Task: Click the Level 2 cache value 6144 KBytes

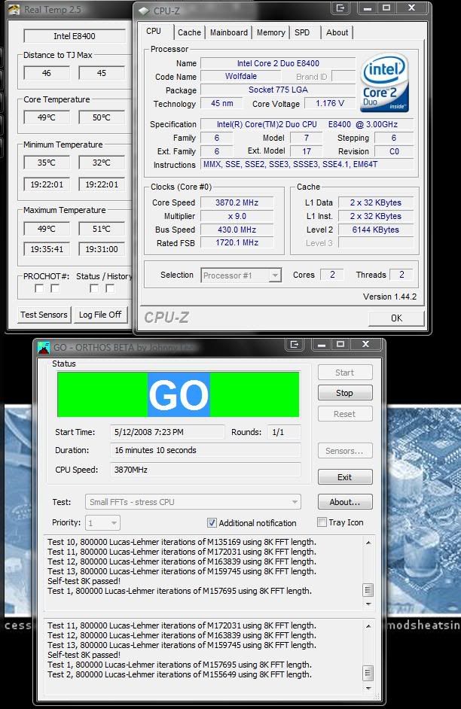Action: [376, 230]
